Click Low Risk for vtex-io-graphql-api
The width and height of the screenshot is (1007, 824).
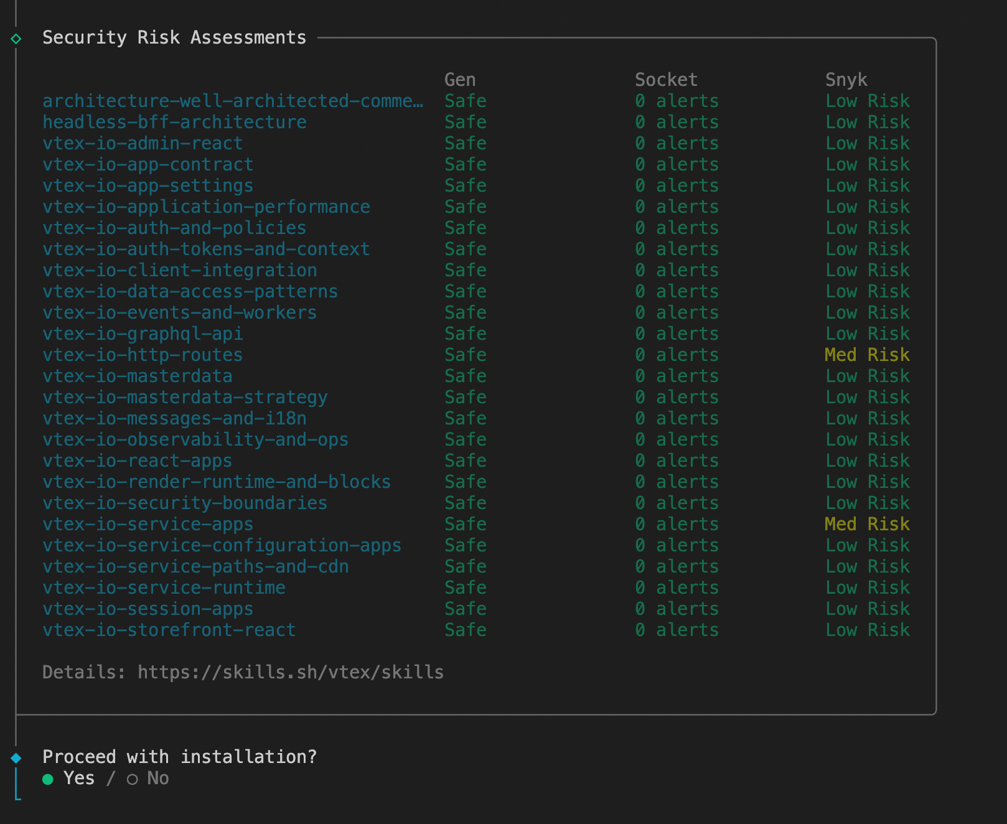point(868,334)
